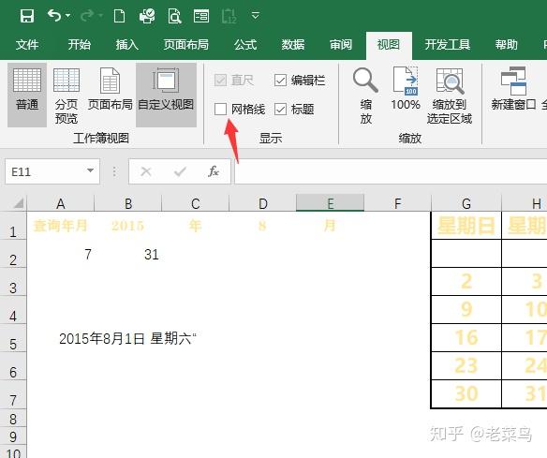
Task: Click 缩放到选定区域 zoom to selection
Action: 450,96
